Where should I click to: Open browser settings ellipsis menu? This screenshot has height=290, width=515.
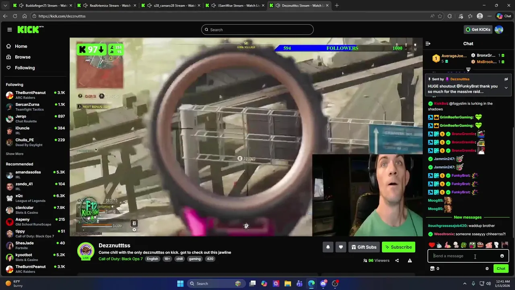coord(489,16)
